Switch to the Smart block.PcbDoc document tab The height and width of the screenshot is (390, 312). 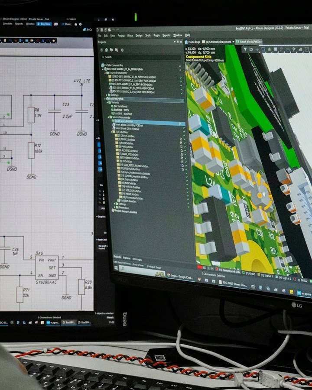(x=249, y=42)
